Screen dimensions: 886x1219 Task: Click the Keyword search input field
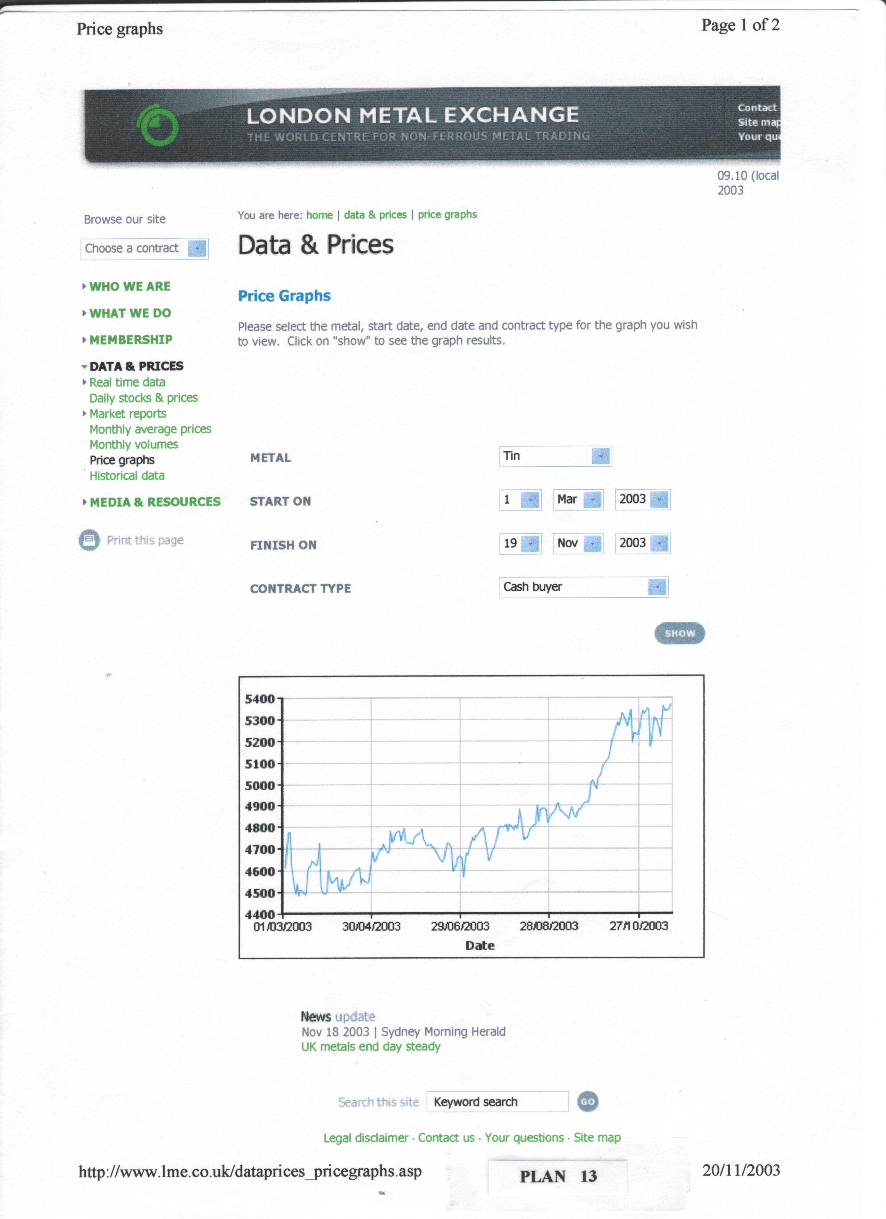point(497,1101)
